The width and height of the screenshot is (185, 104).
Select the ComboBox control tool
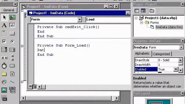pyautogui.click(x=4, y=50)
